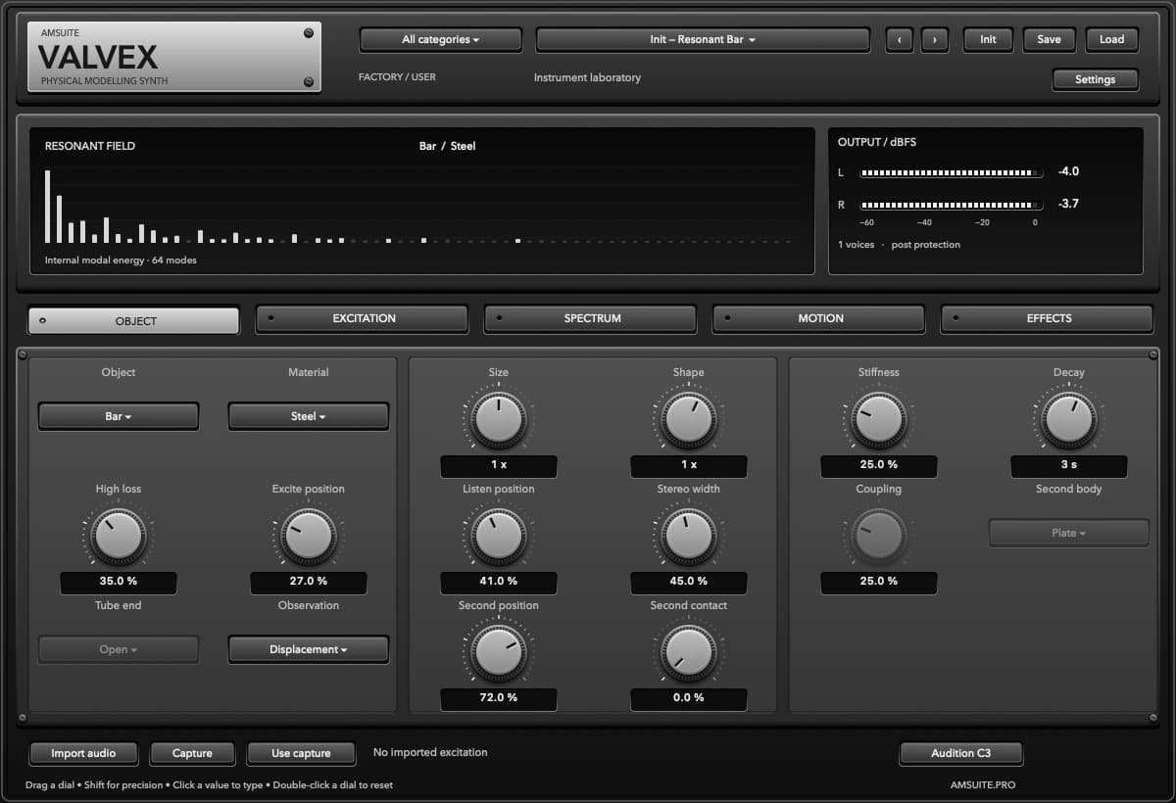Image resolution: width=1176 pixels, height=803 pixels.
Task: Open the Observation Displacement dropdown
Action: pos(309,649)
